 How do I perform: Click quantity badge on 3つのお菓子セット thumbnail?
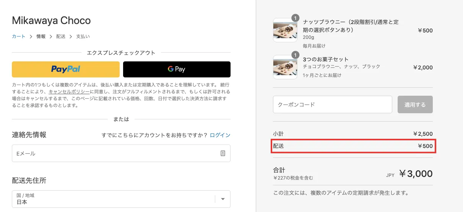(295, 55)
